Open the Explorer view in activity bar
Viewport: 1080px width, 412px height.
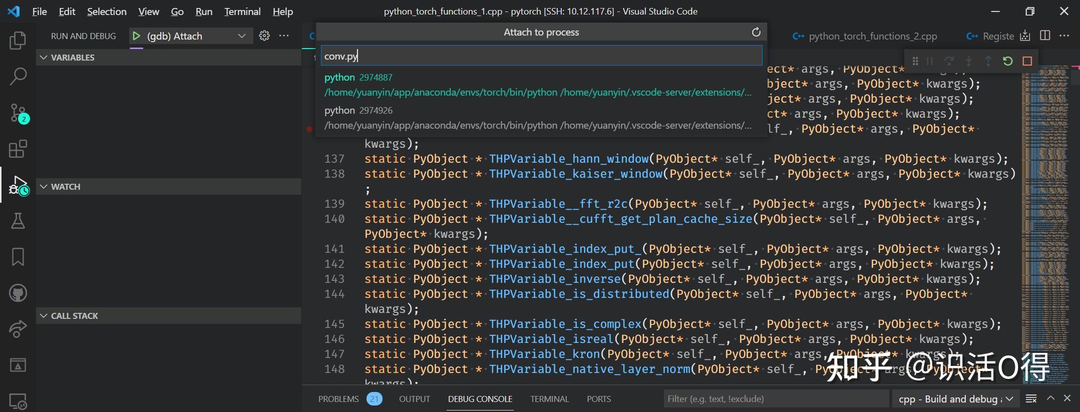18,41
